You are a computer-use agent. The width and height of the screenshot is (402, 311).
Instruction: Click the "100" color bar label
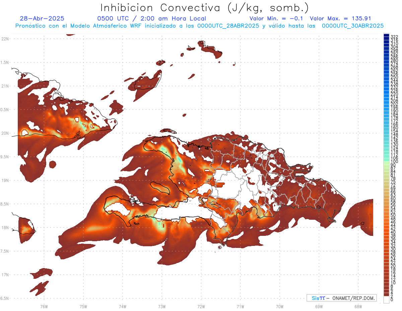point(394,161)
